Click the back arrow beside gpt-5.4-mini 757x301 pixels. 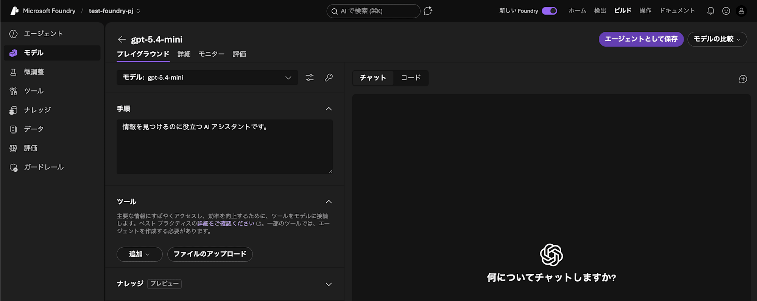pyautogui.click(x=121, y=39)
